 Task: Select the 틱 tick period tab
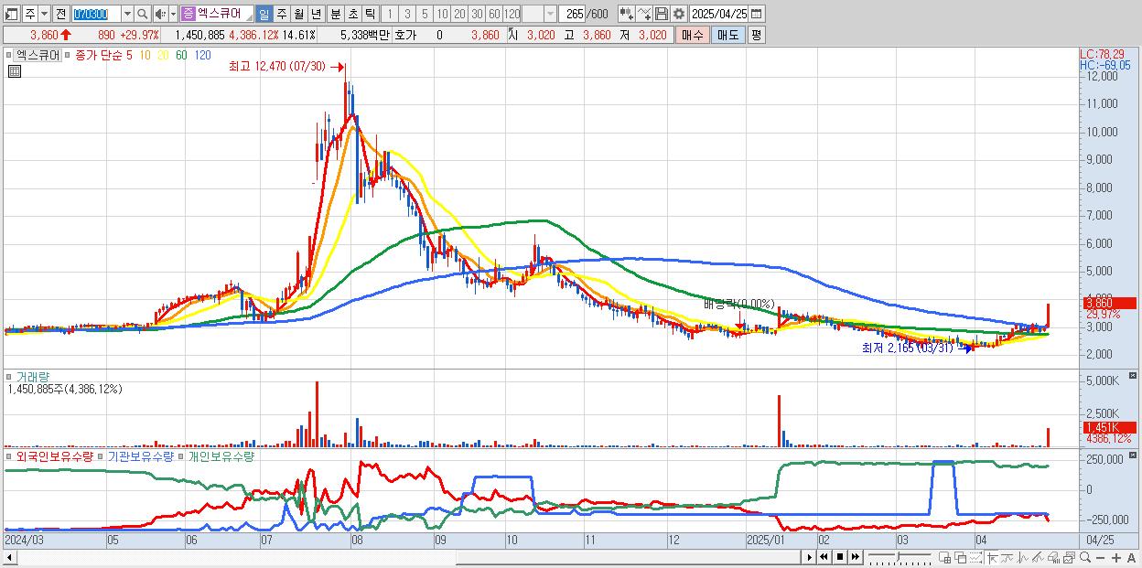tap(370, 15)
